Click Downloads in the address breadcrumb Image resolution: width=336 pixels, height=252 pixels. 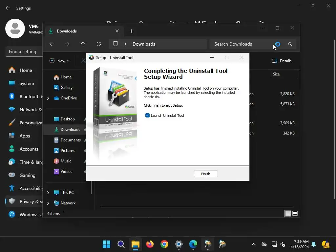[x=144, y=44]
